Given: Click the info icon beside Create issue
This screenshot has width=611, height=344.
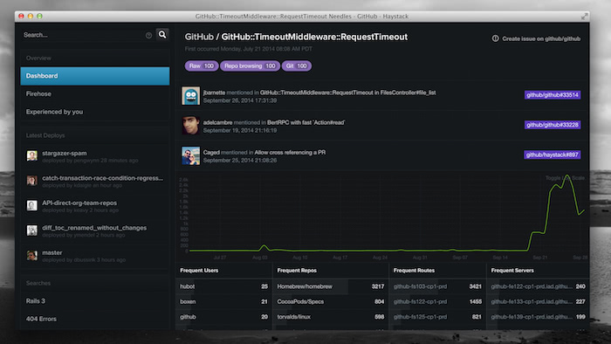Looking at the screenshot, I should tap(495, 38).
